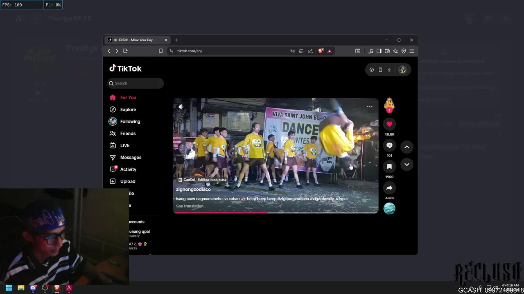Go forward in browser
This screenshot has height=294, width=524.
117,51
